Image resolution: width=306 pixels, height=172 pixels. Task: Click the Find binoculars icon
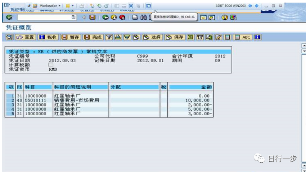(x=143, y=17)
